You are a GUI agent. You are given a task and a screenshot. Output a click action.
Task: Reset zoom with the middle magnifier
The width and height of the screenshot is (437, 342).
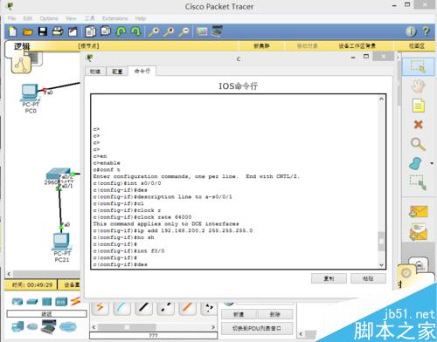point(169,31)
